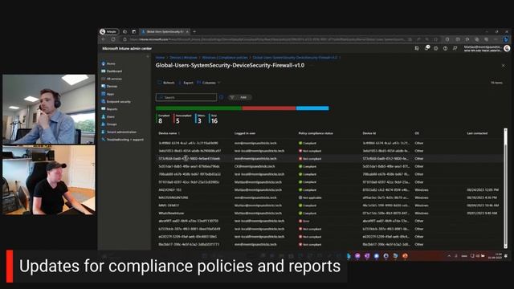This screenshot has height=289, width=514.
Task: Open Tenant administration in the sidebar
Action: (x=119, y=132)
